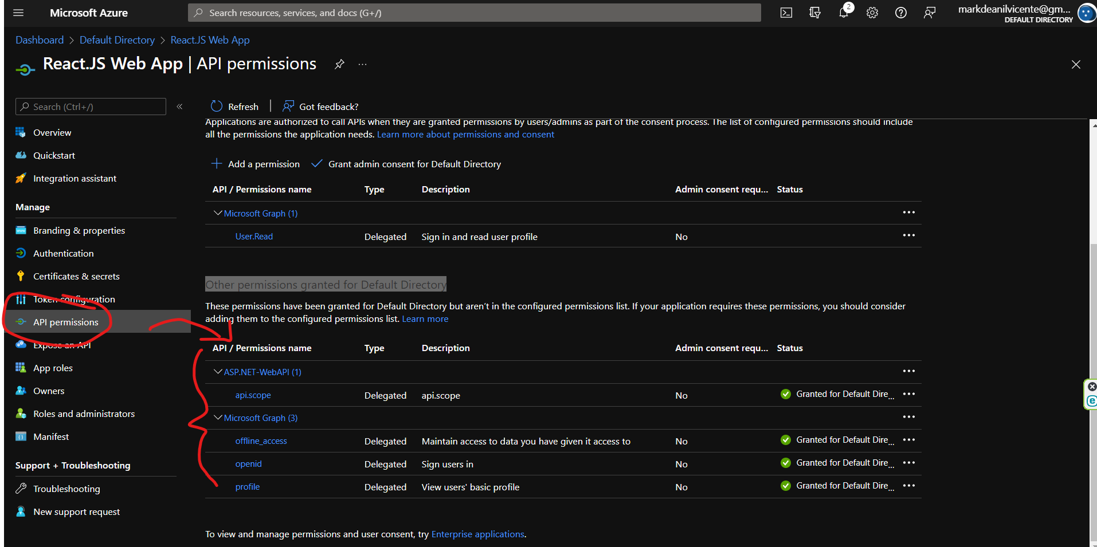The width and height of the screenshot is (1097, 547).
Task: Collapse the Microsoft Graph (3) group chevron
Action: click(218, 418)
